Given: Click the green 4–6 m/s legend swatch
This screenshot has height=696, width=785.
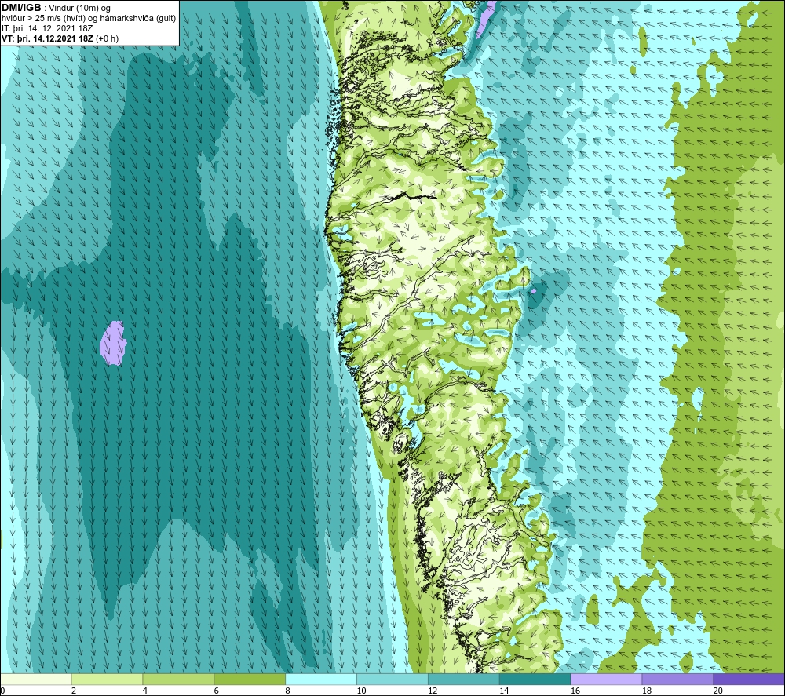Looking at the screenshot, I should [x=178, y=679].
